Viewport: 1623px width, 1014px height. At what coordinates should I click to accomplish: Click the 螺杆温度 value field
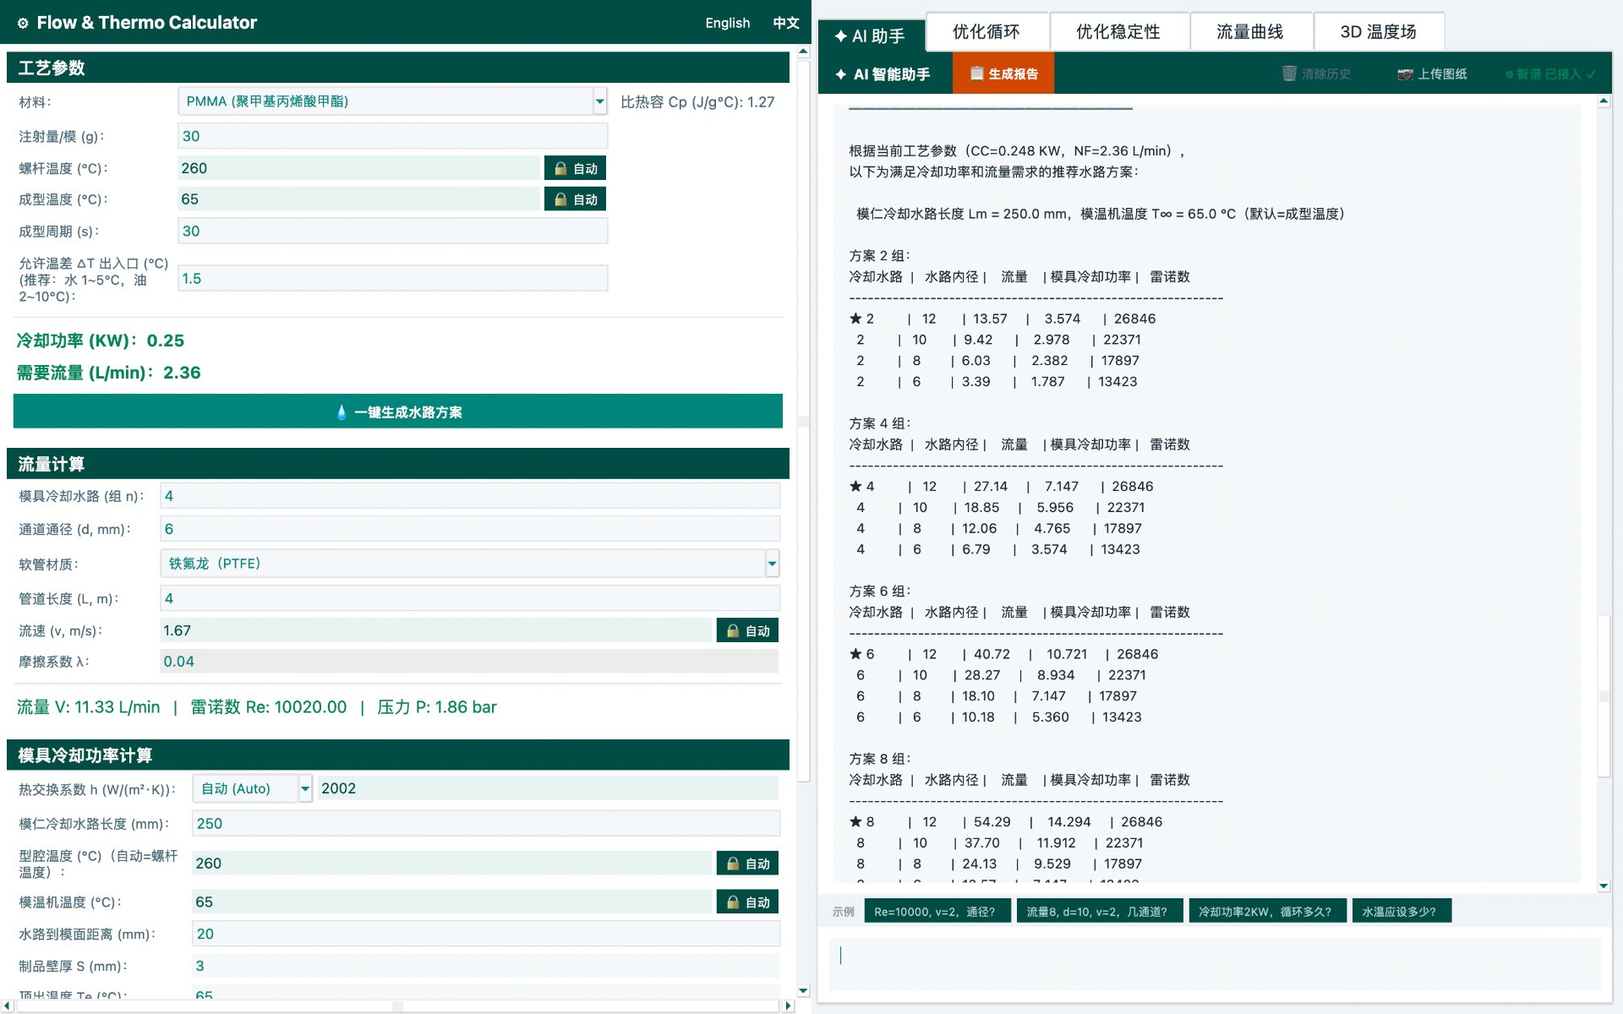tap(358, 168)
